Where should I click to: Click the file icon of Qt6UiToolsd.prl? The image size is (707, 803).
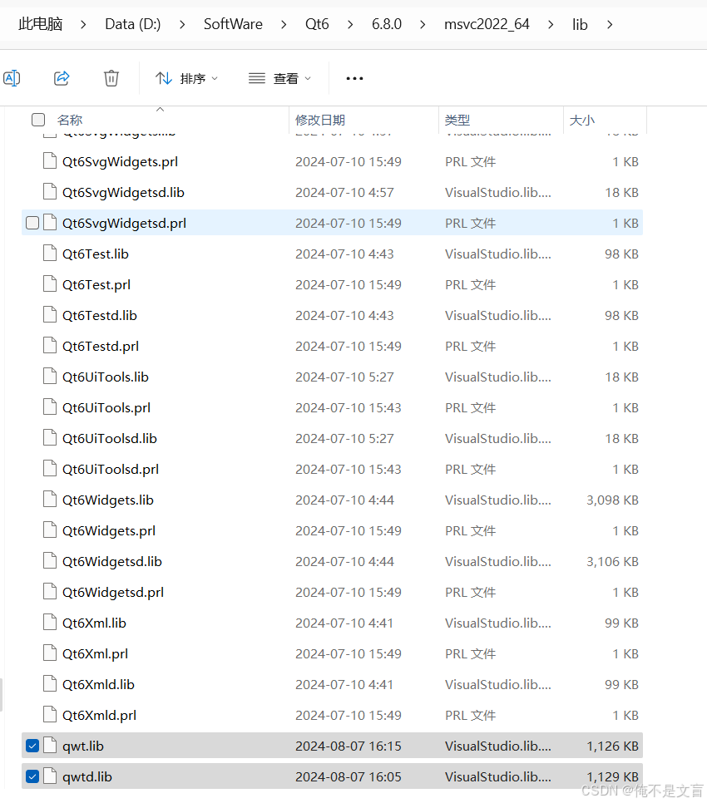click(x=50, y=469)
